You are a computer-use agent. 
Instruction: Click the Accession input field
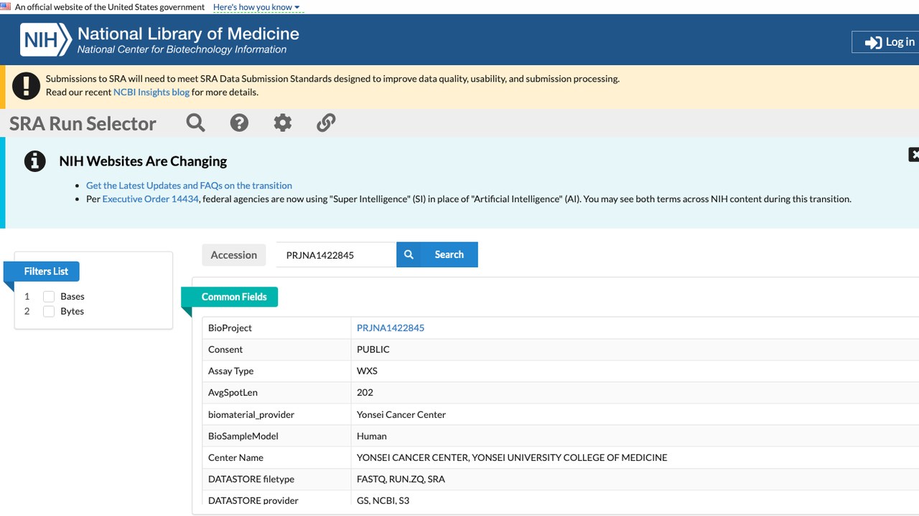pyautogui.click(x=336, y=255)
